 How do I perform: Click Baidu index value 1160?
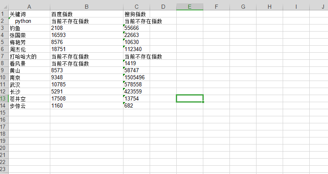[86, 106]
